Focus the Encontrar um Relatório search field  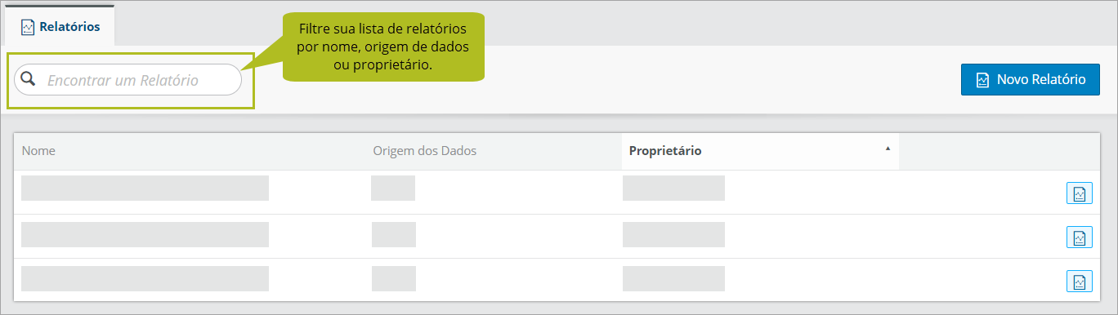point(128,80)
